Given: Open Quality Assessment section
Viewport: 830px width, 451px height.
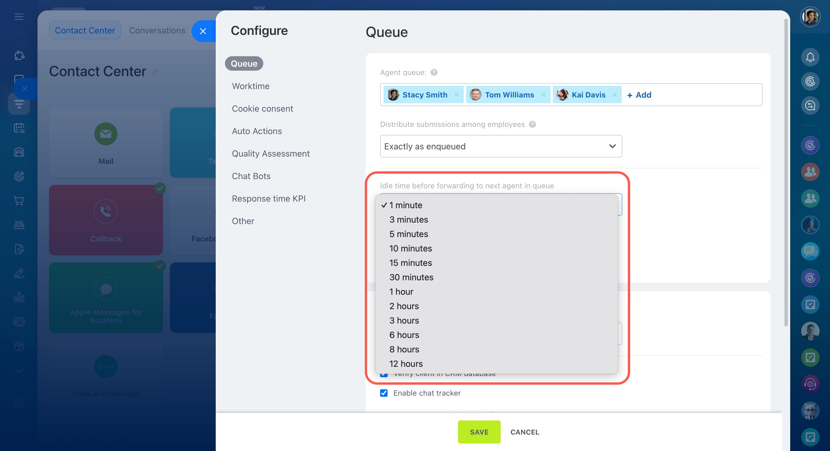Looking at the screenshot, I should pyautogui.click(x=271, y=154).
